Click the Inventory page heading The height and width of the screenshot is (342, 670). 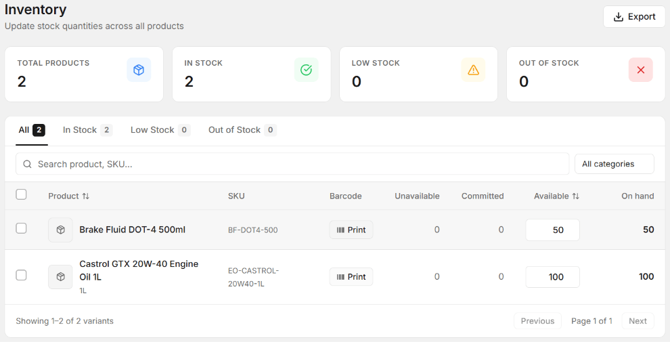[x=35, y=9]
